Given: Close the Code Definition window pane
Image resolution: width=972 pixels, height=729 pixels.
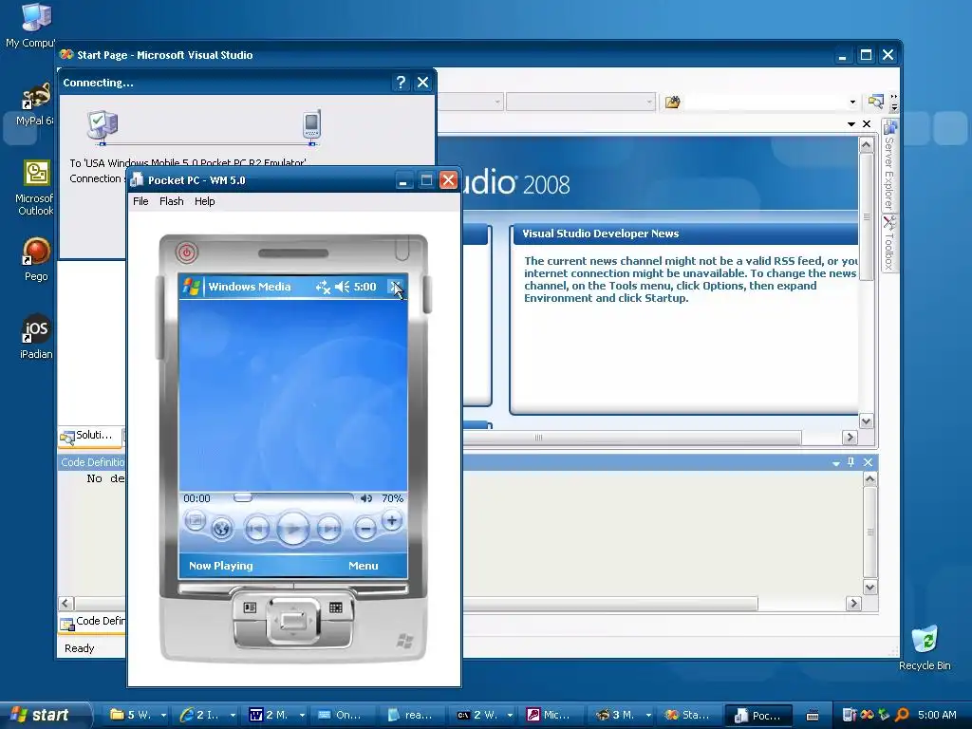Looking at the screenshot, I should coord(868,462).
